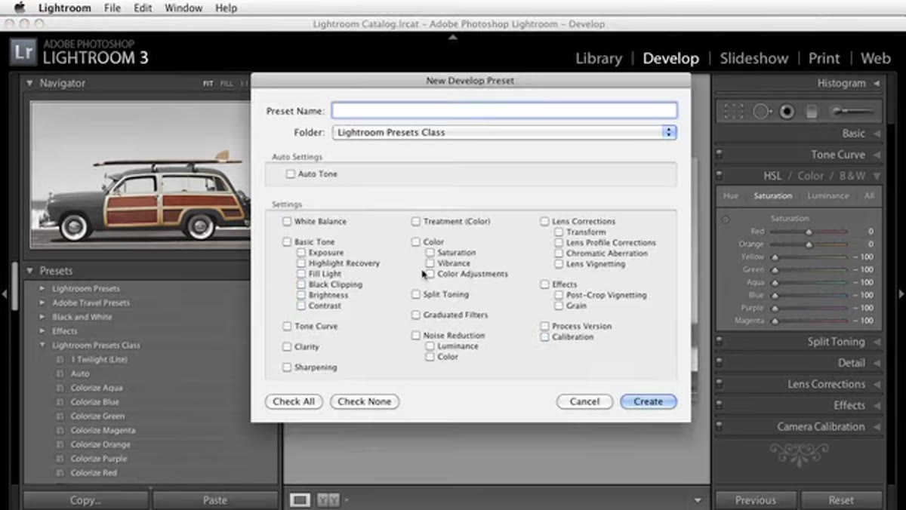Image resolution: width=906 pixels, height=510 pixels.
Task: Click the preset icon beside Colorize Blue
Action: 60,402
